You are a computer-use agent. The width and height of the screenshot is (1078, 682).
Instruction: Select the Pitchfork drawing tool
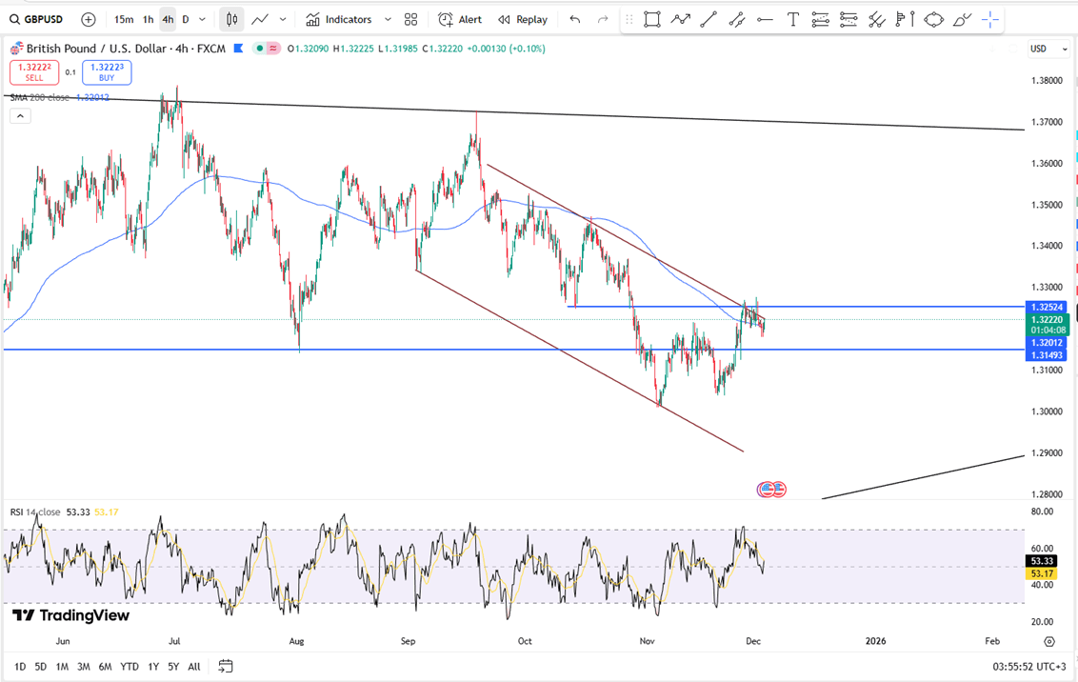tap(876, 19)
